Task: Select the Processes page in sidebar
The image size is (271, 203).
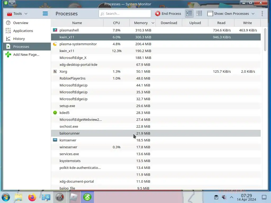Action: point(27,47)
